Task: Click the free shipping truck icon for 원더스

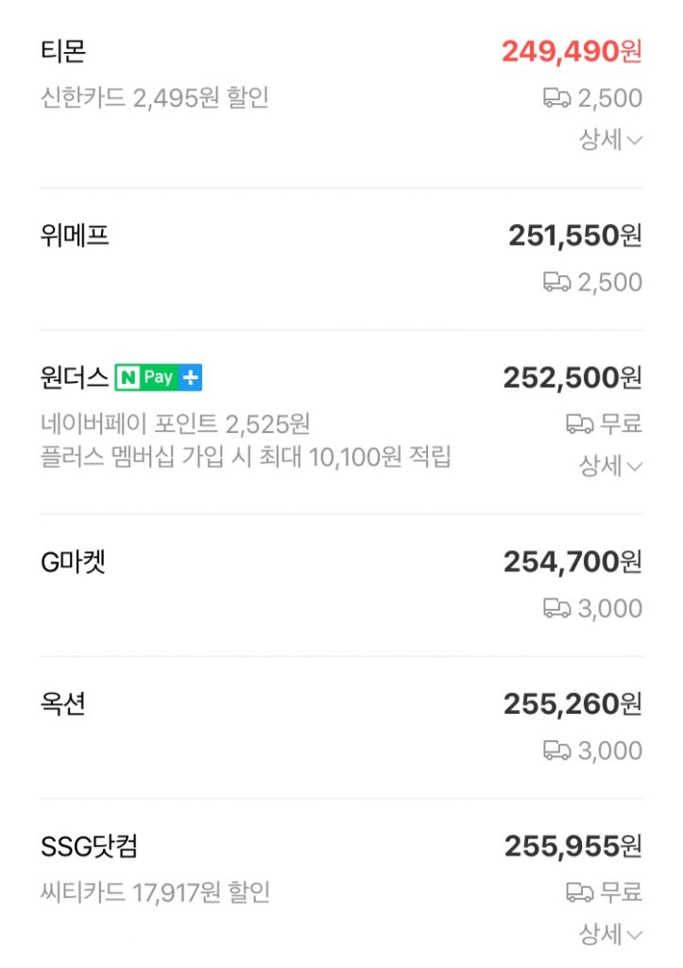Action: (x=579, y=424)
